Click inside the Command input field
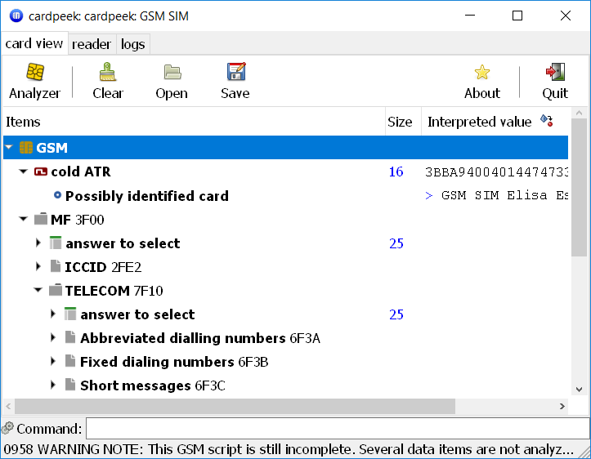This screenshot has height=459, width=591. point(337,429)
